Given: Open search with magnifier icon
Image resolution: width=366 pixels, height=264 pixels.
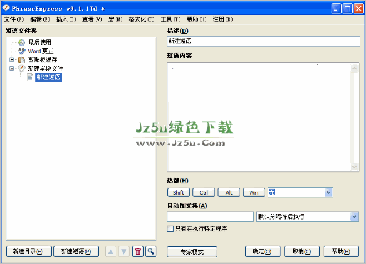Looking at the screenshot, I should coord(151,251).
